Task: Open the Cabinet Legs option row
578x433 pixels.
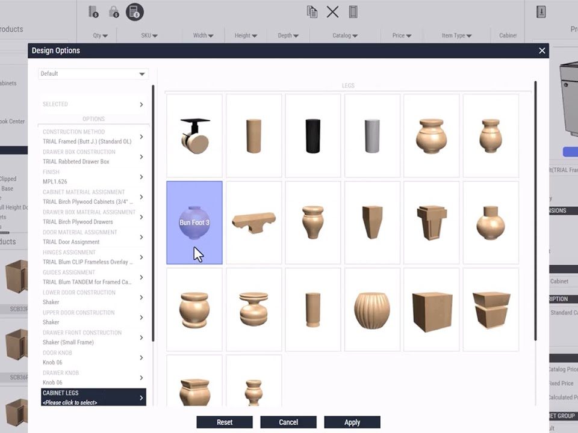Action: [93, 398]
